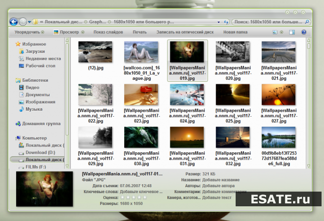Select vol117-030.jpg flower thumbnail
Screen dimensions: 324x221
point(141,137)
